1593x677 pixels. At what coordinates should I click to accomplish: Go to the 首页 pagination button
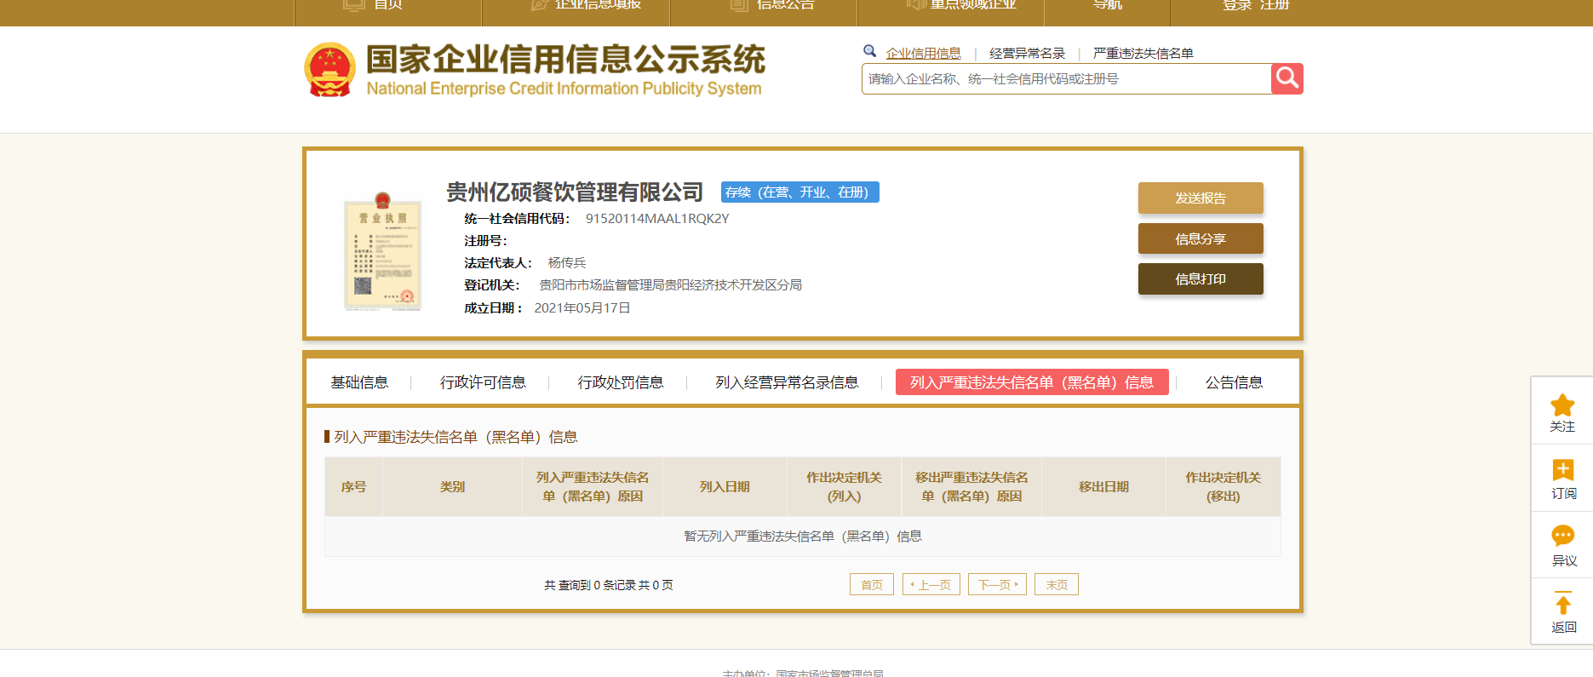point(872,585)
